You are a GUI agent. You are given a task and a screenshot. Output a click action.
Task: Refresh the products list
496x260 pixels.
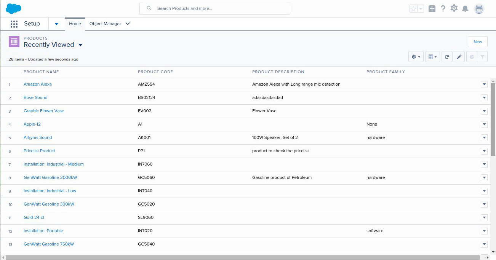[x=447, y=57]
